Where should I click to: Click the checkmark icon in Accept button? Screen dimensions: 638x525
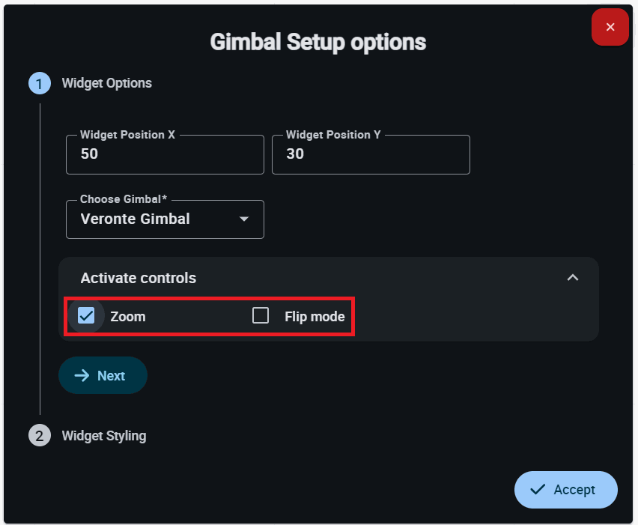537,490
